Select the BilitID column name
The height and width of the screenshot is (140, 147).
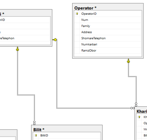(44, 135)
